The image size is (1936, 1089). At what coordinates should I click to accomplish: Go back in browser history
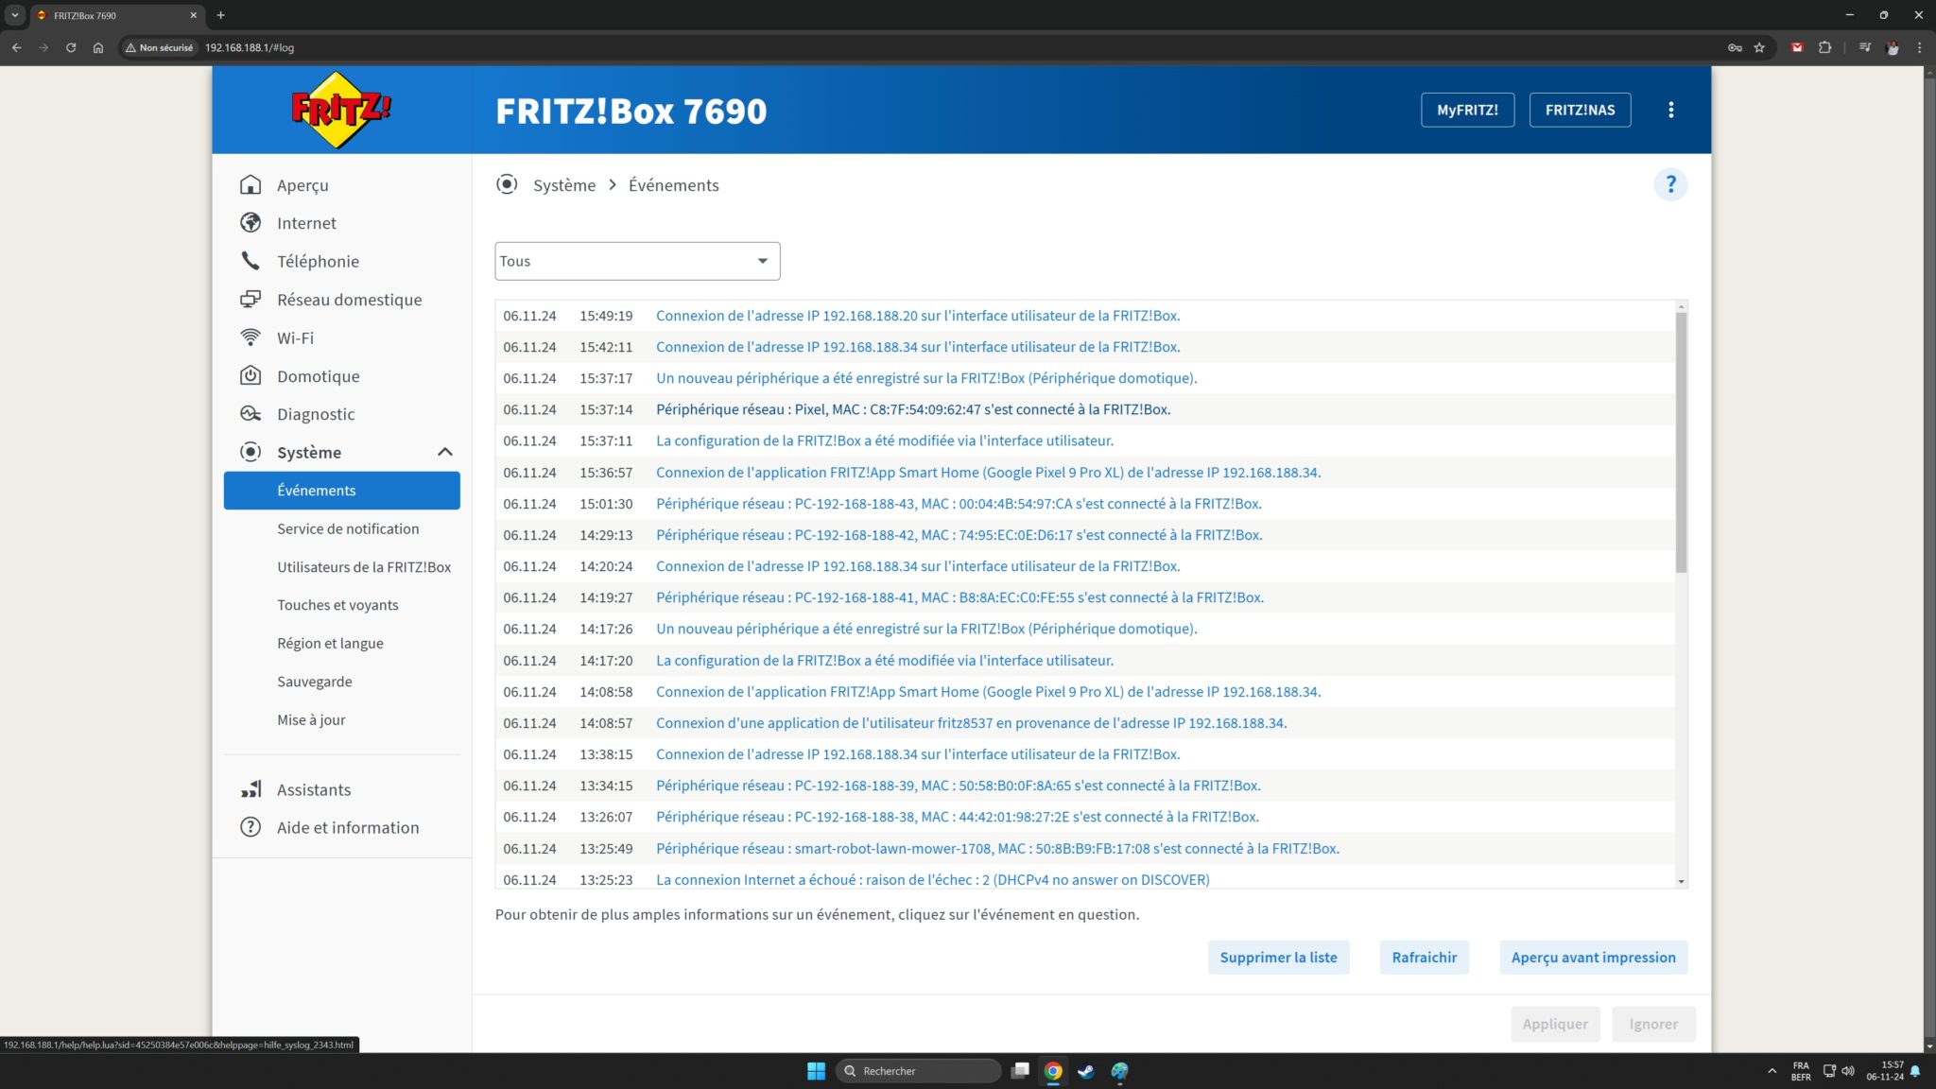point(16,47)
